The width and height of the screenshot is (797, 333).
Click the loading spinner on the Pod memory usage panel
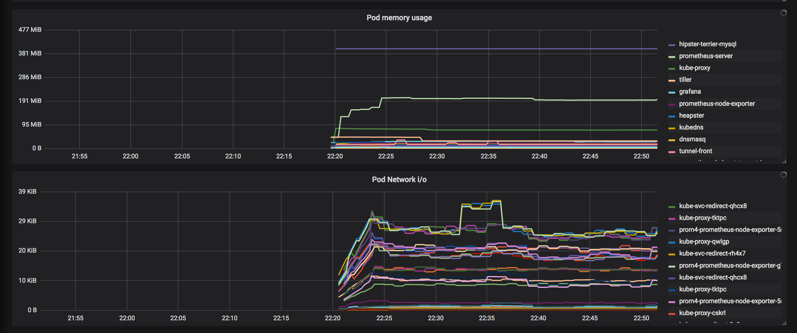783,13
